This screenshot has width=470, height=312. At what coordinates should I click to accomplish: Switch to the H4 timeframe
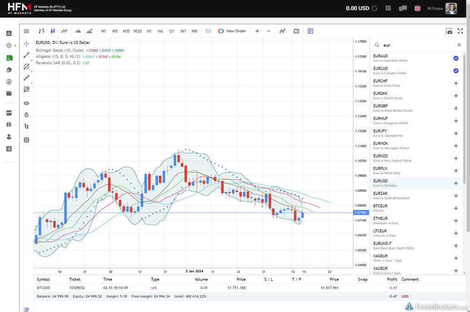click(x=160, y=31)
